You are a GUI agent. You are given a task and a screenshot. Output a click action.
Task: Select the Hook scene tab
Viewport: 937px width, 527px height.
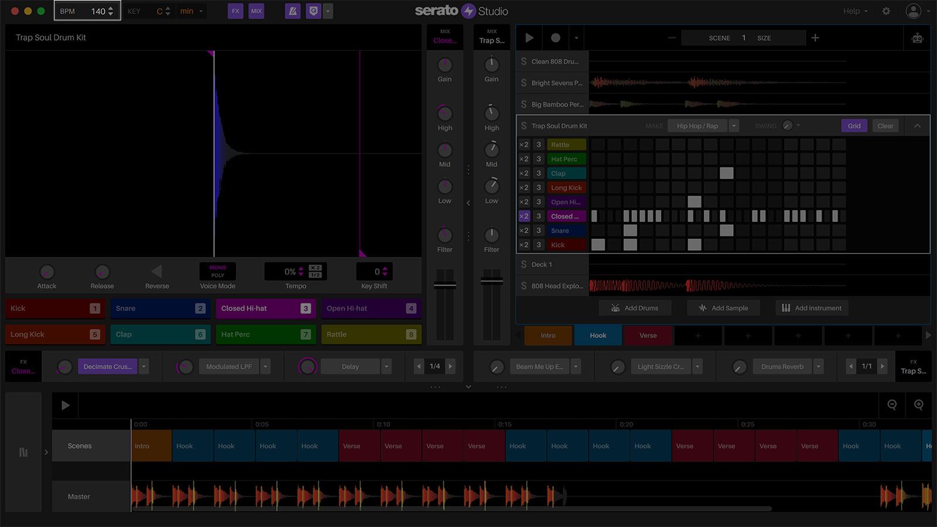point(598,336)
